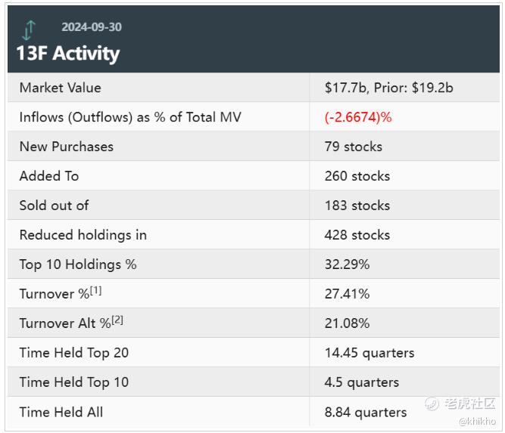Click the 4.5 quarters value
Image resolution: width=505 pixels, height=433 pixels.
362,382
